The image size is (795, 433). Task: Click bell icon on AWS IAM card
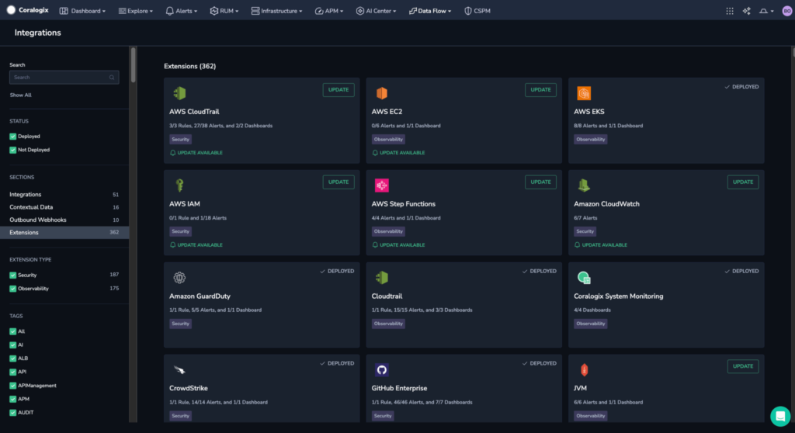click(173, 245)
